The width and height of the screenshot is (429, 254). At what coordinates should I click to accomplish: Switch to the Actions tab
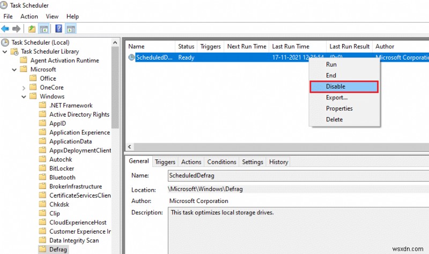coord(191,162)
